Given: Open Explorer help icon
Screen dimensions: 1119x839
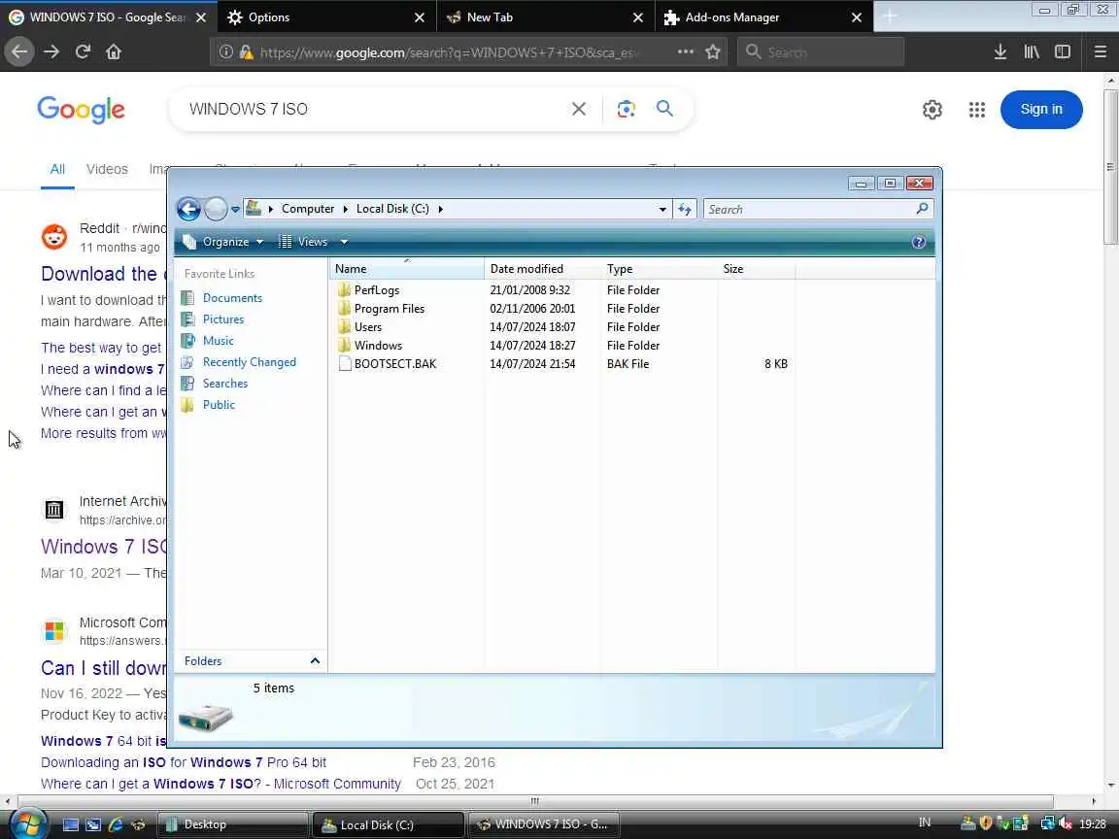Looking at the screenshot, I should pos(919,242).
